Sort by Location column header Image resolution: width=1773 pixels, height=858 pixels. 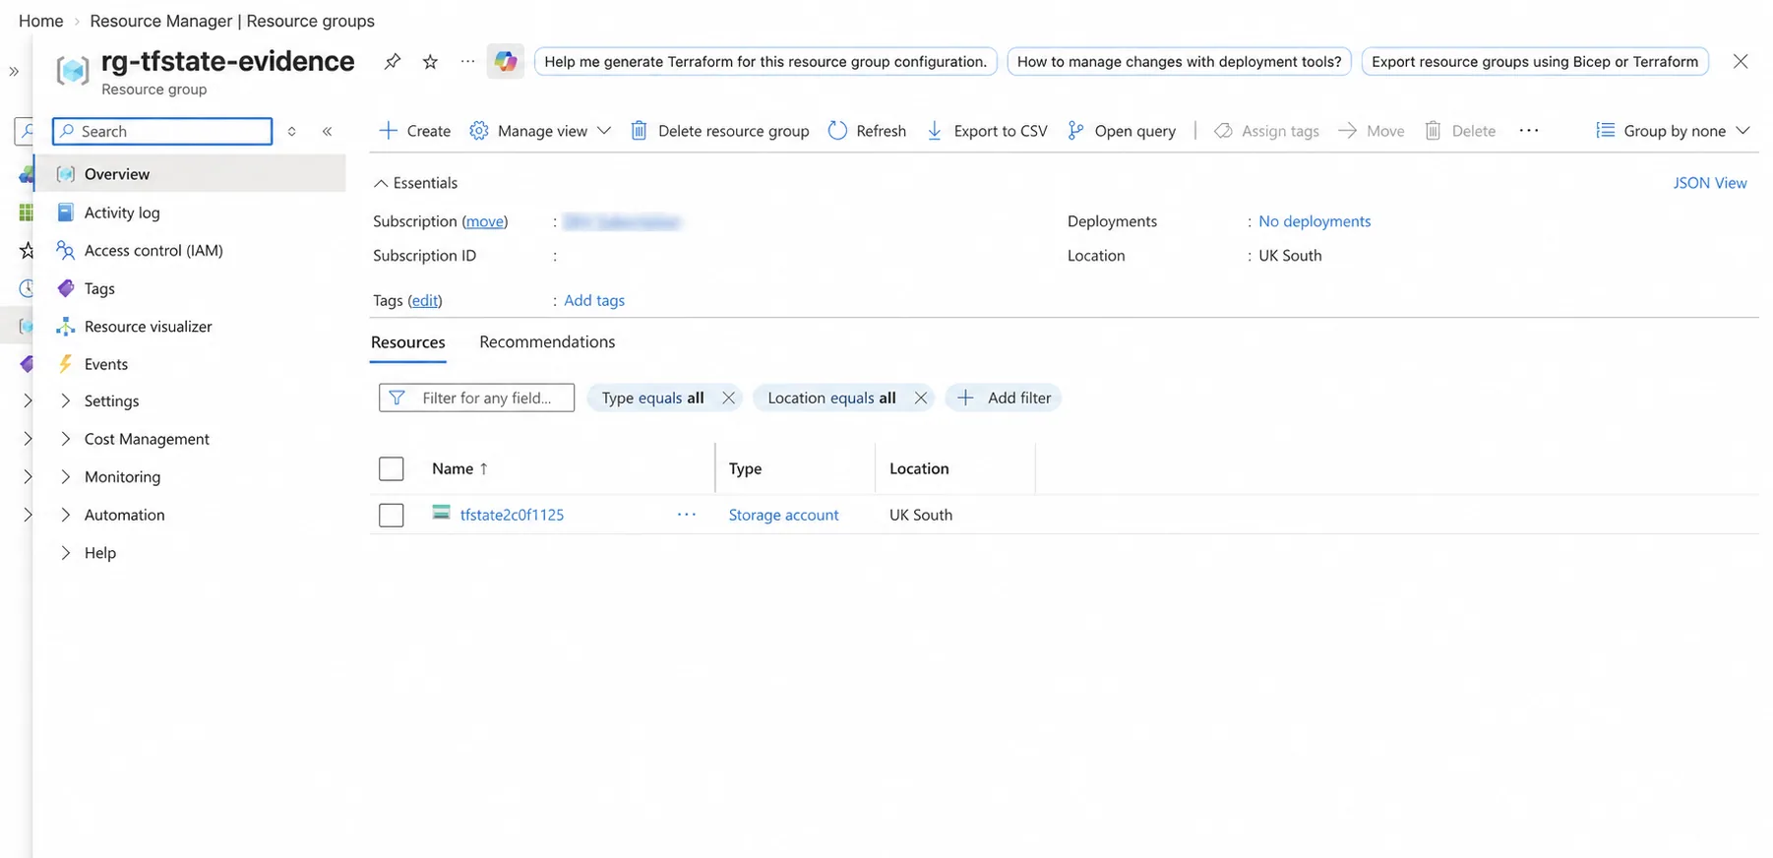click(919, 468)
